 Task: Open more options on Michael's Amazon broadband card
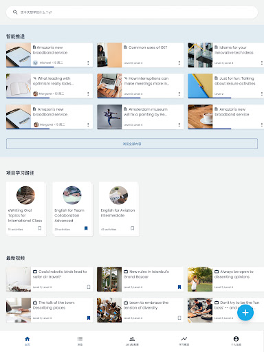pos(88,63)
